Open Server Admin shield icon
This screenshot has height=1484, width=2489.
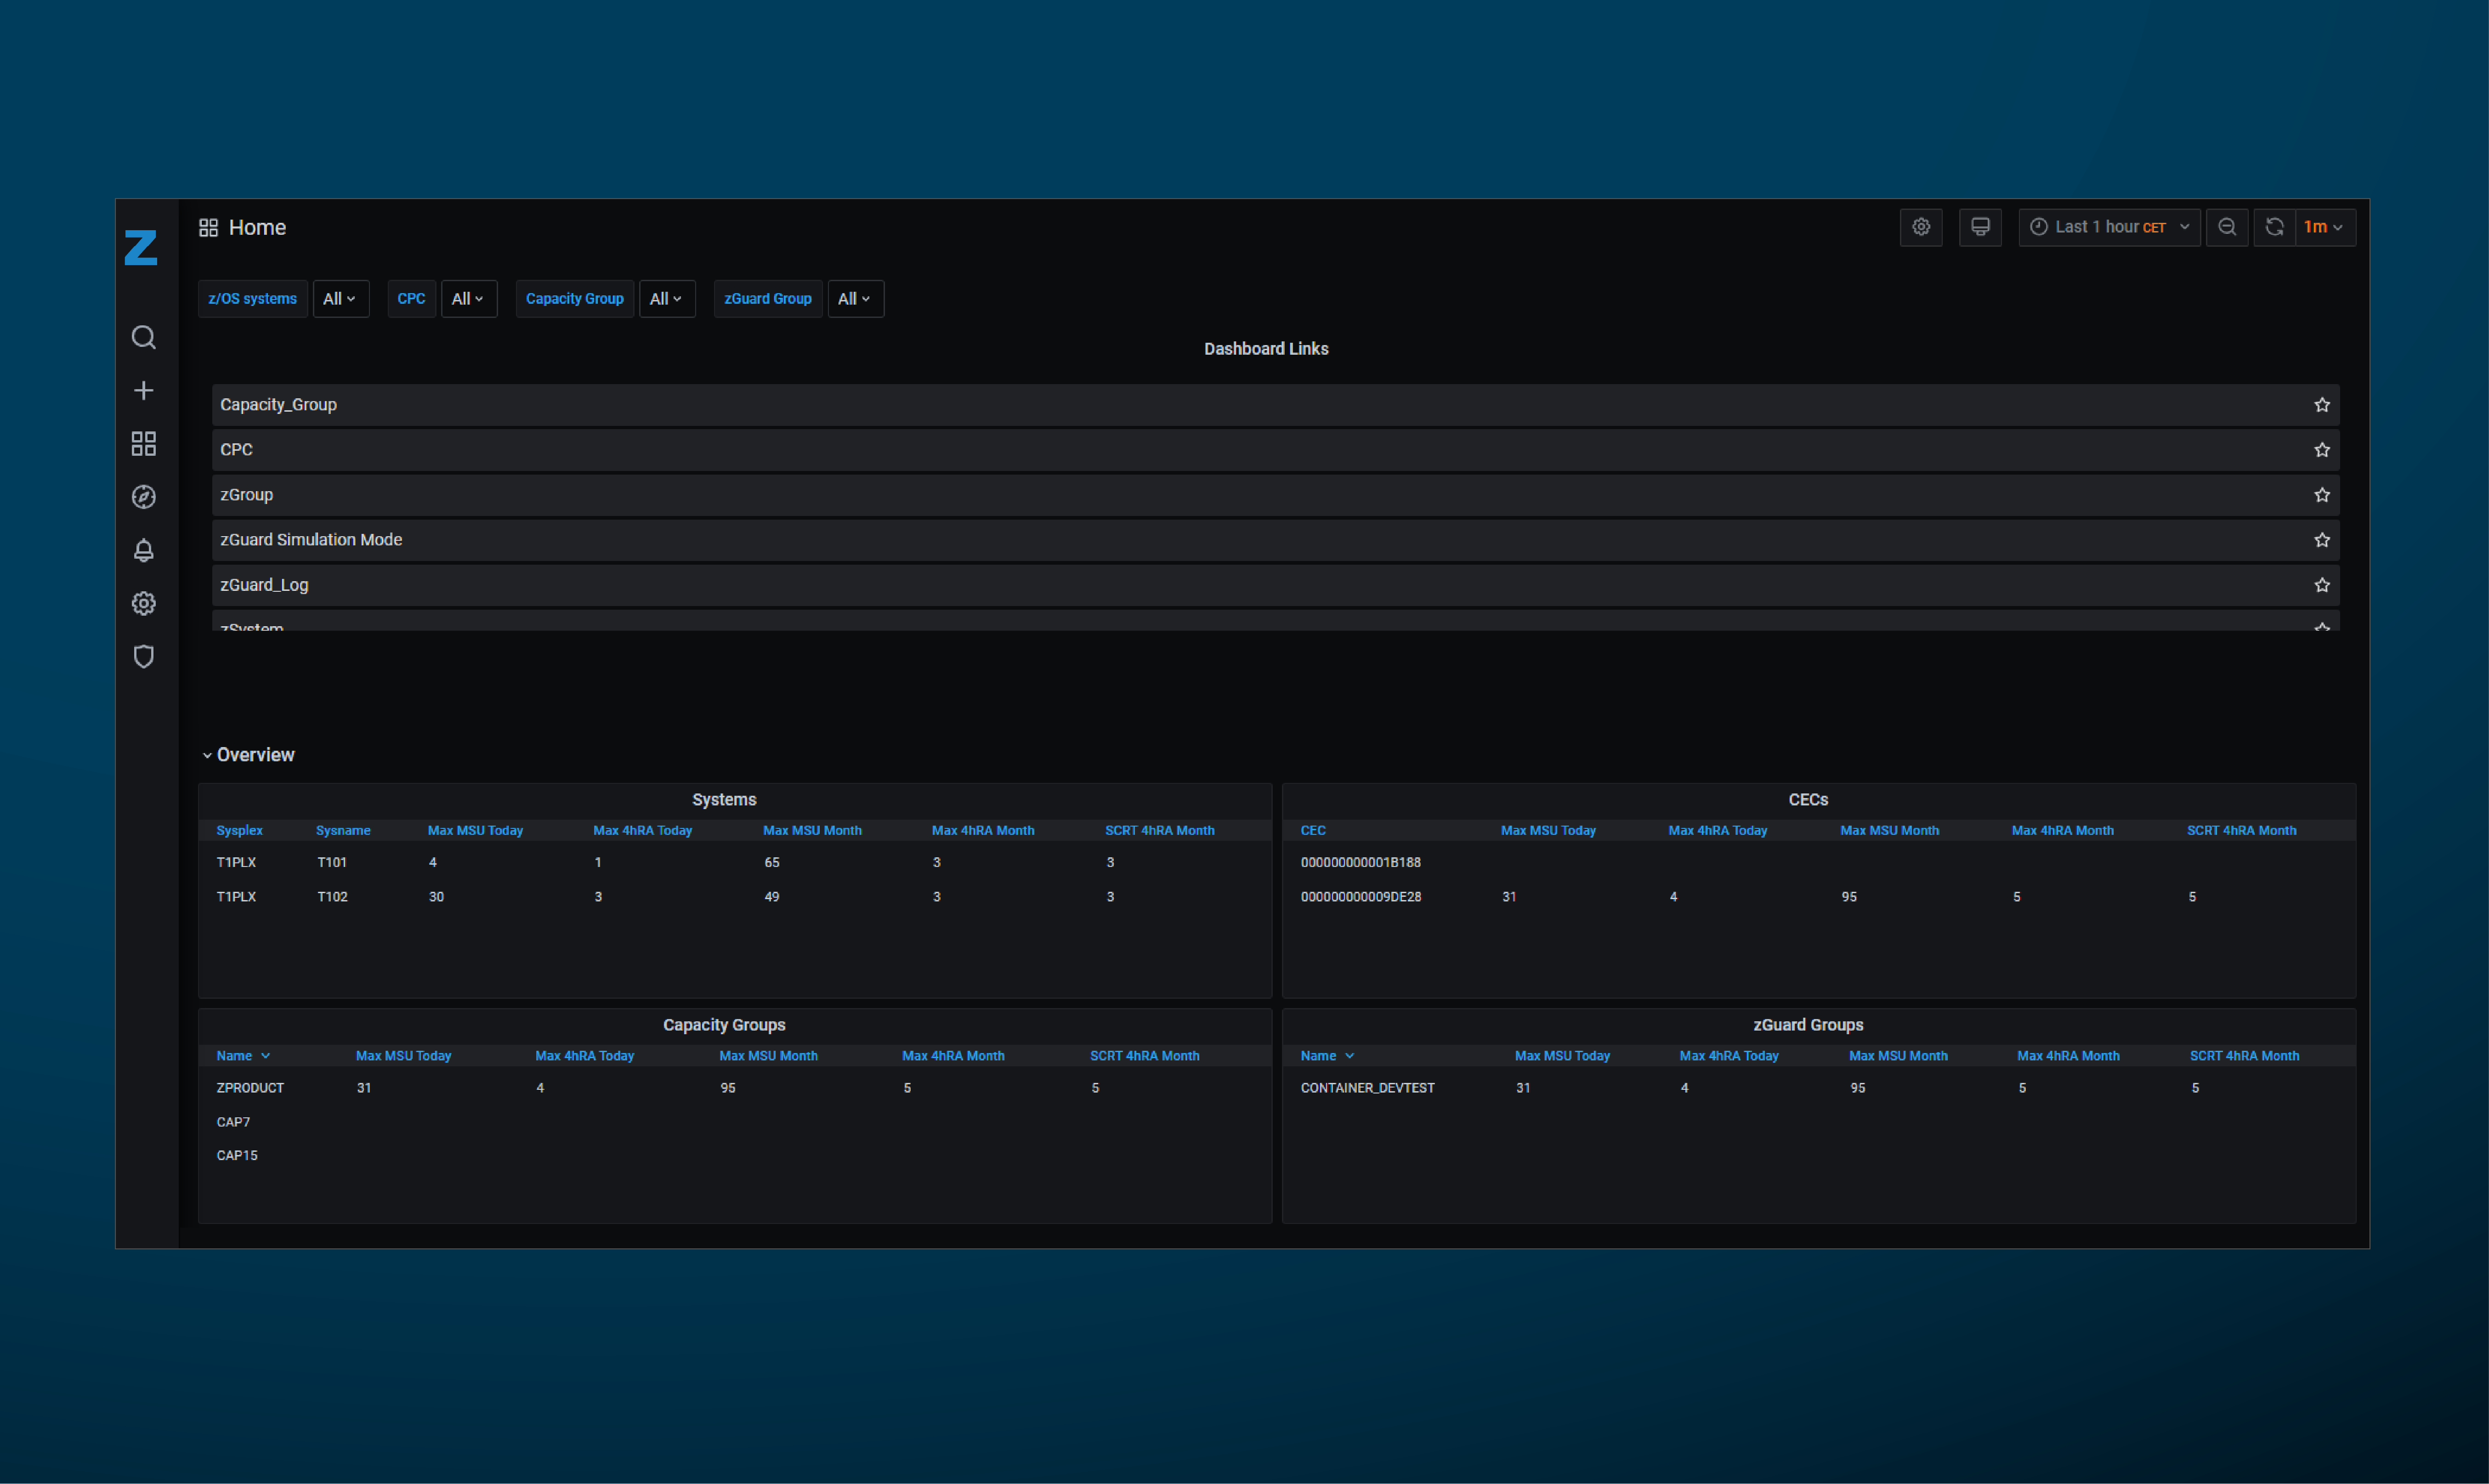[143, 656]
